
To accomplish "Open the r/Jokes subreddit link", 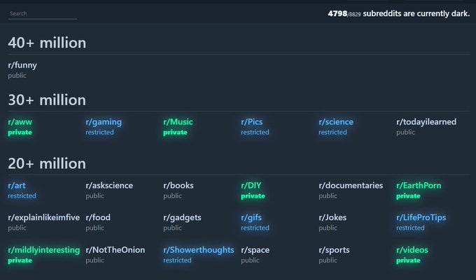I will [x=332, y=218].
